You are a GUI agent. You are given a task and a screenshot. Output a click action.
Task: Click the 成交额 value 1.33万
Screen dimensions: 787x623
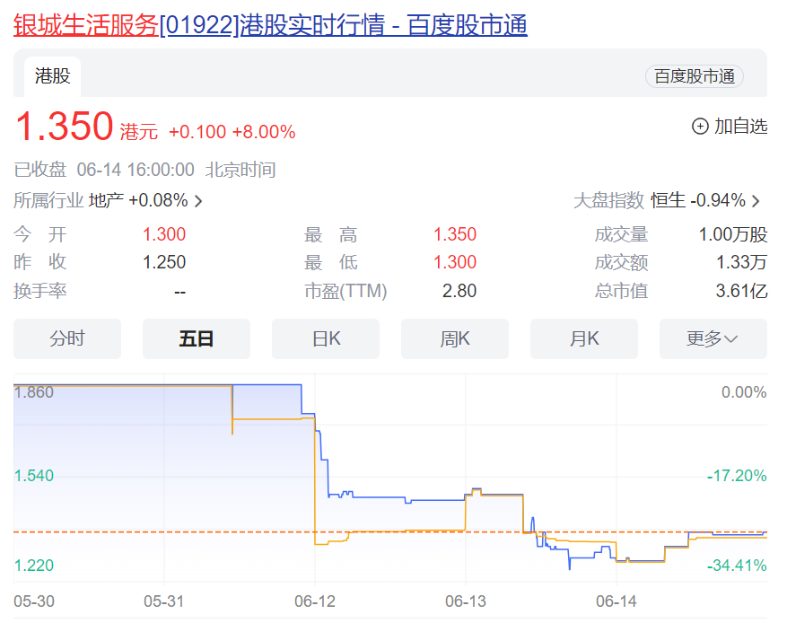pyautogui.click(x=741, y=262)
